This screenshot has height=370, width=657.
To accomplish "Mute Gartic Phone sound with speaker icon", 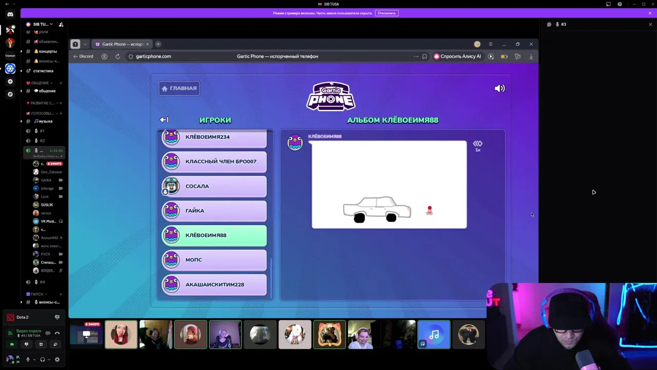I will coord(499,88).
